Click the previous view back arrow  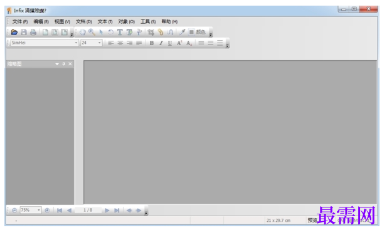pyautogui.click(x=129, y=211)
